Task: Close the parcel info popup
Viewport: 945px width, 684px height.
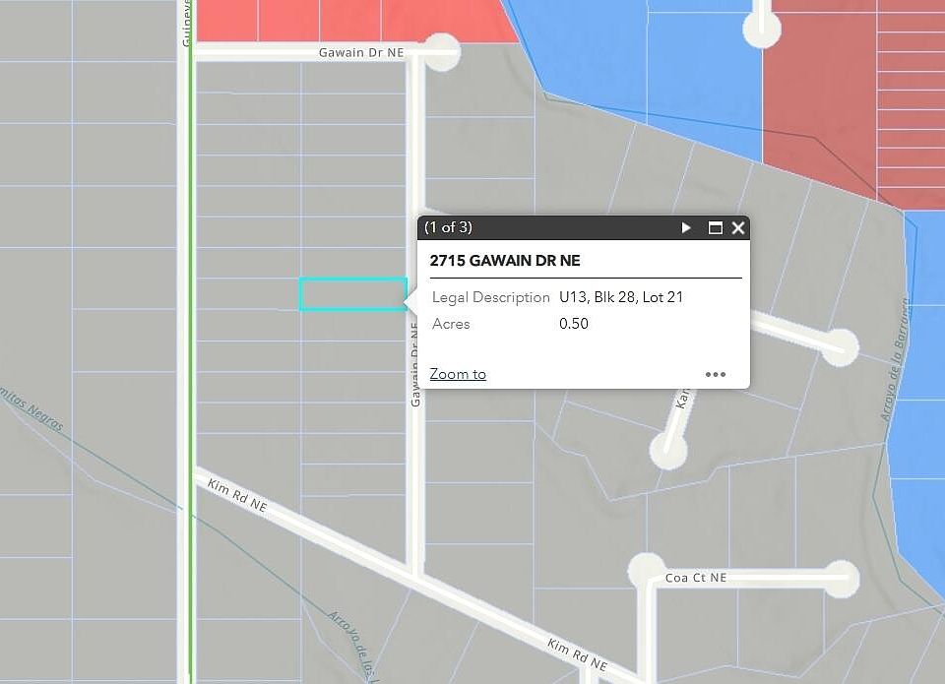Action: pyautogui.click(x=738, y=227)
